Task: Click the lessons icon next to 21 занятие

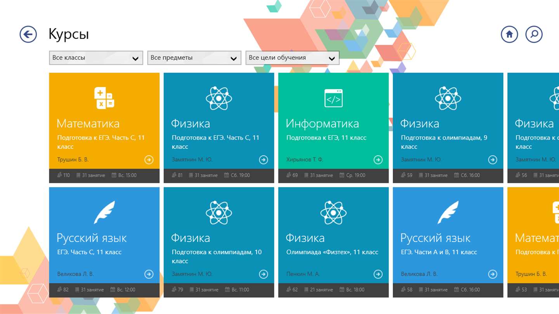Action: pos(306,290)
